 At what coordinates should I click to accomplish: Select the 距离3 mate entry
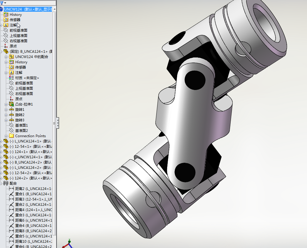[31, 199]
